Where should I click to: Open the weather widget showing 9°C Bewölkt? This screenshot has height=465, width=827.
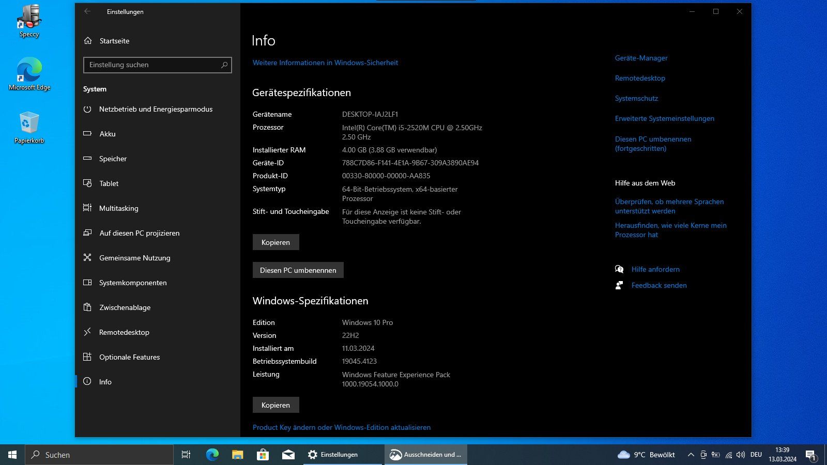pos(646,455)
